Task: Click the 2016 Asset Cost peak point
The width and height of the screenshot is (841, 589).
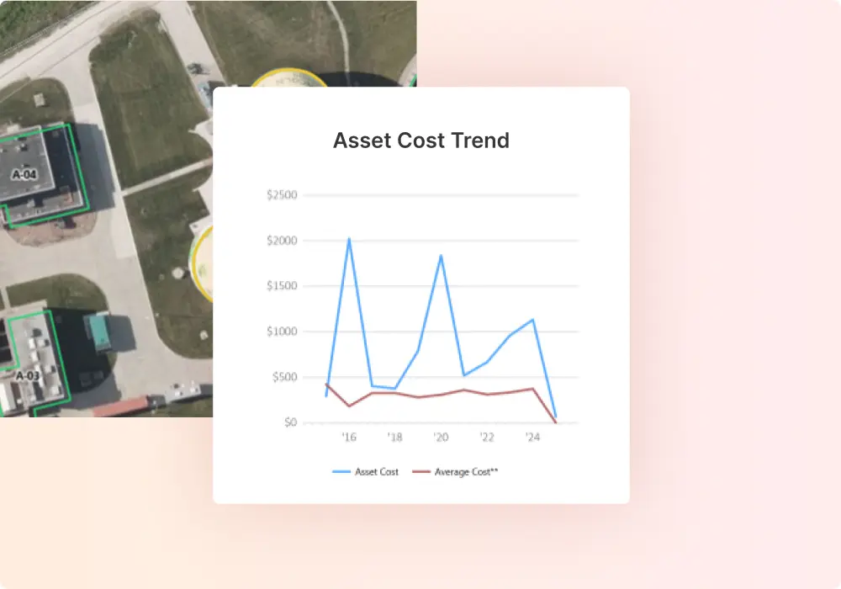Action: 349,239
